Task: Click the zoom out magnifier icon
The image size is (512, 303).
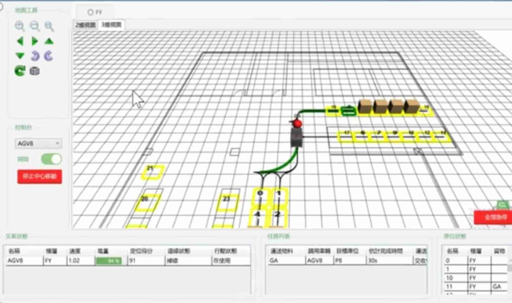Action: pos(35,26)
